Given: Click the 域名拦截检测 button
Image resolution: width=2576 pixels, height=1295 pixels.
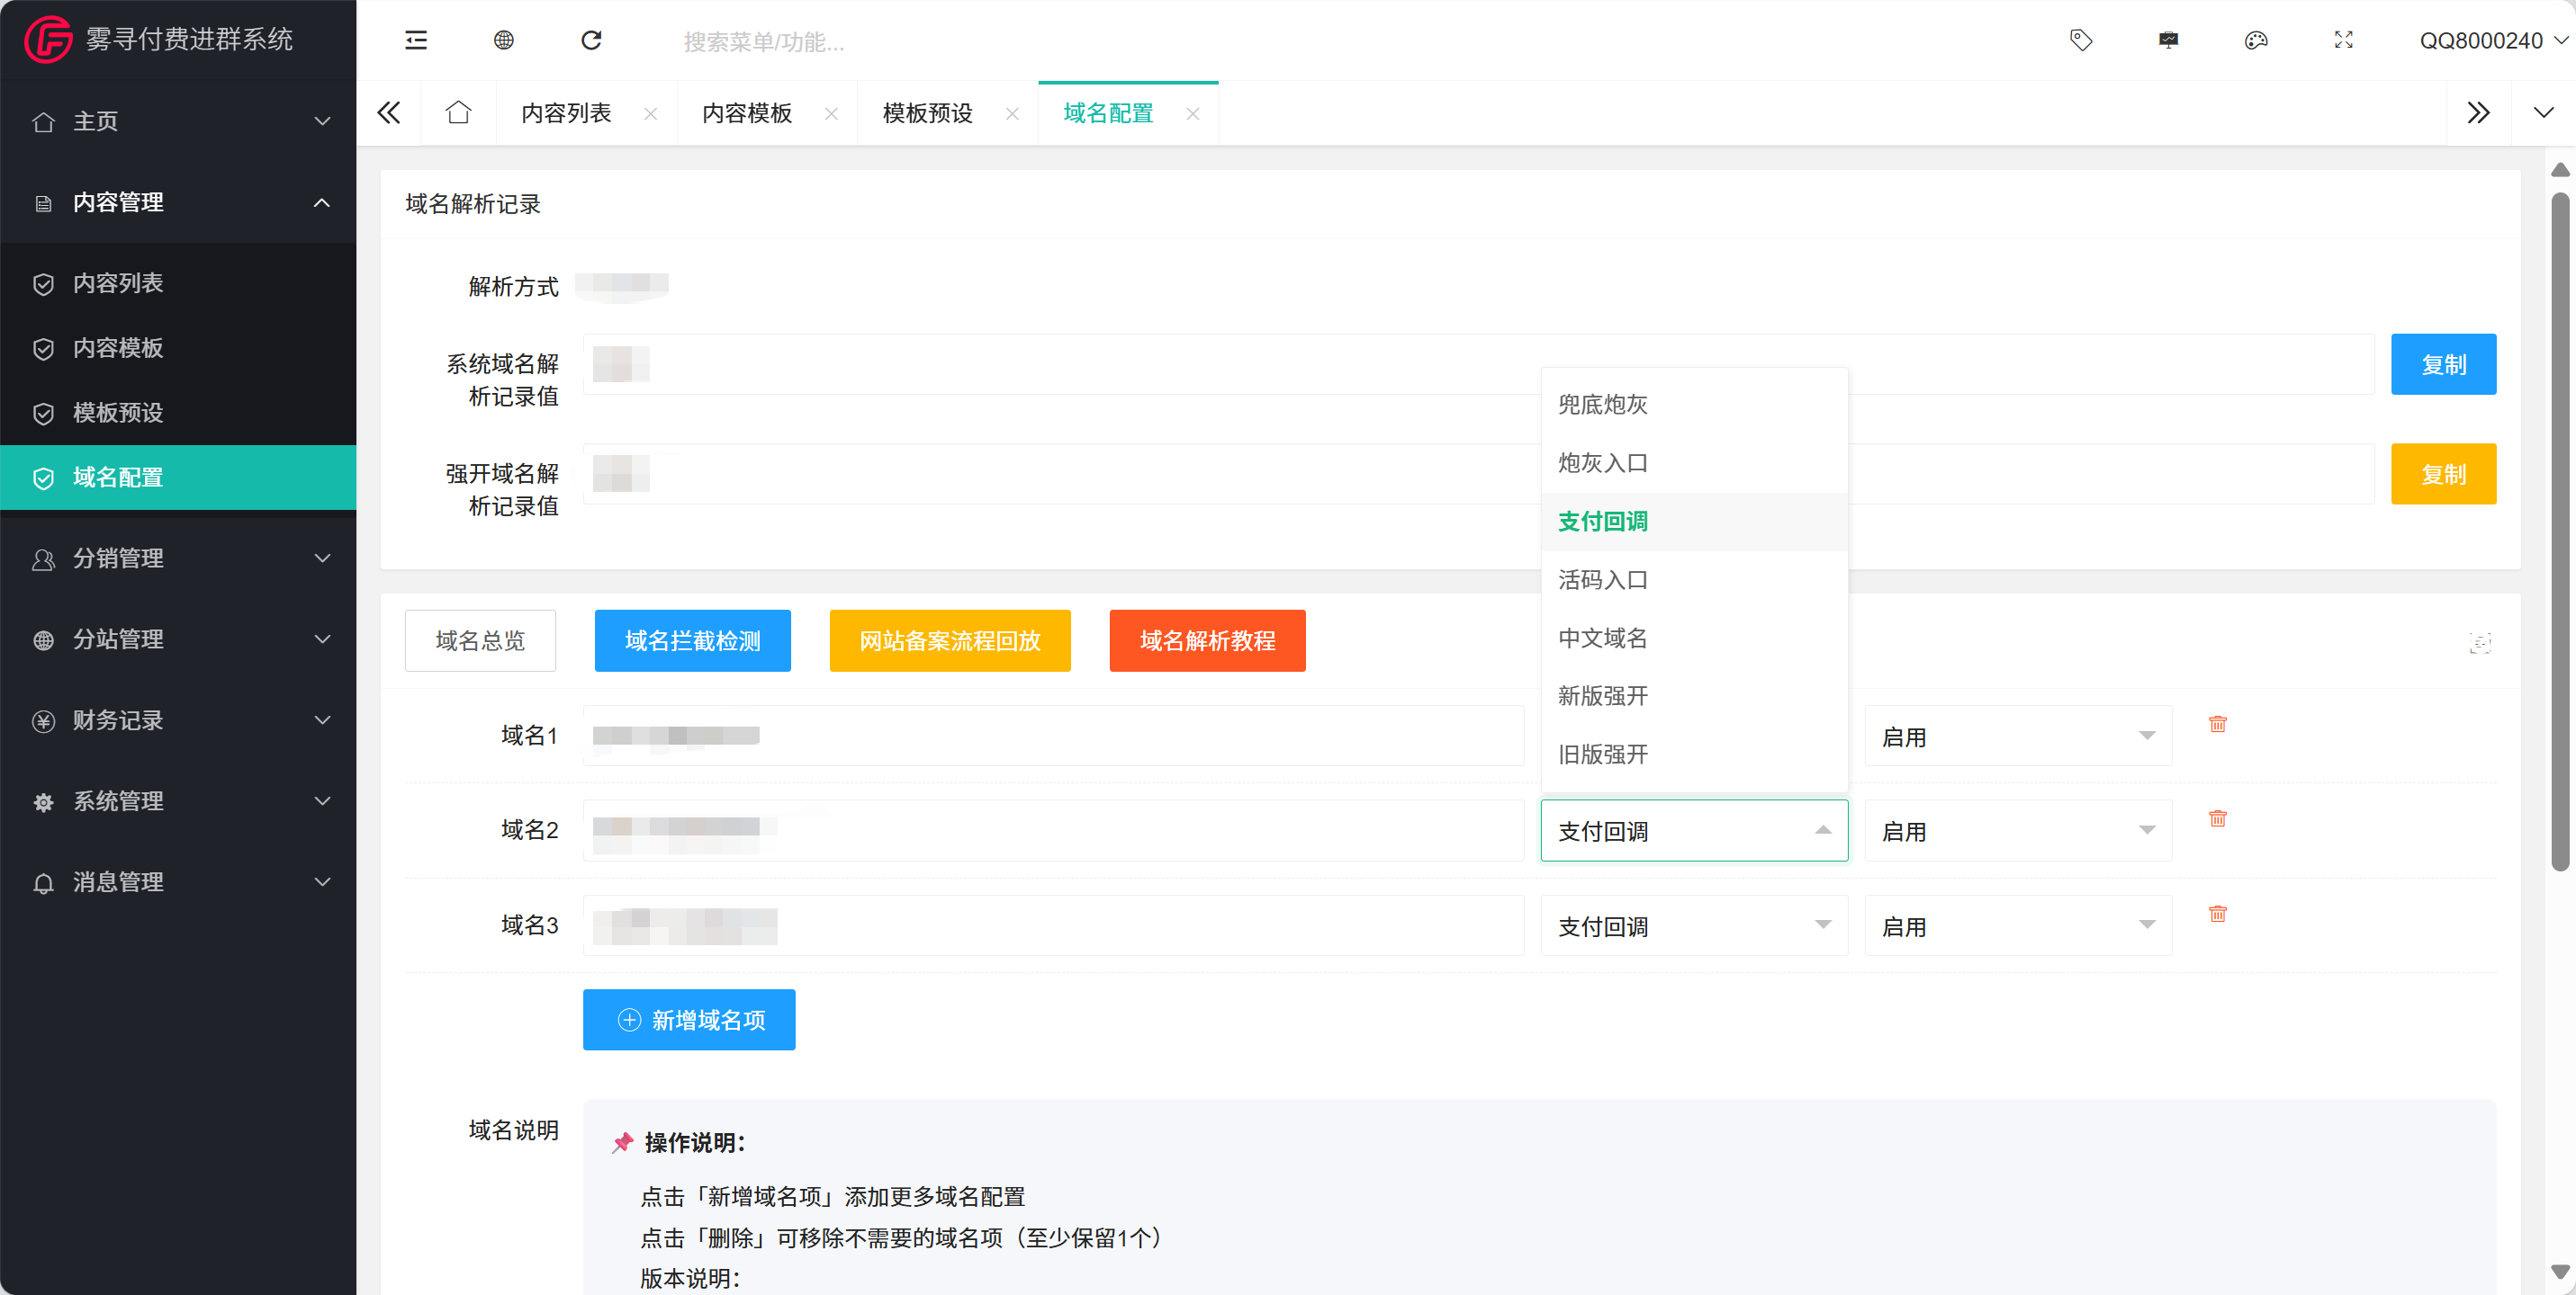Looking at the screenshot, I should pyautogui.click(x=693, y=640).
